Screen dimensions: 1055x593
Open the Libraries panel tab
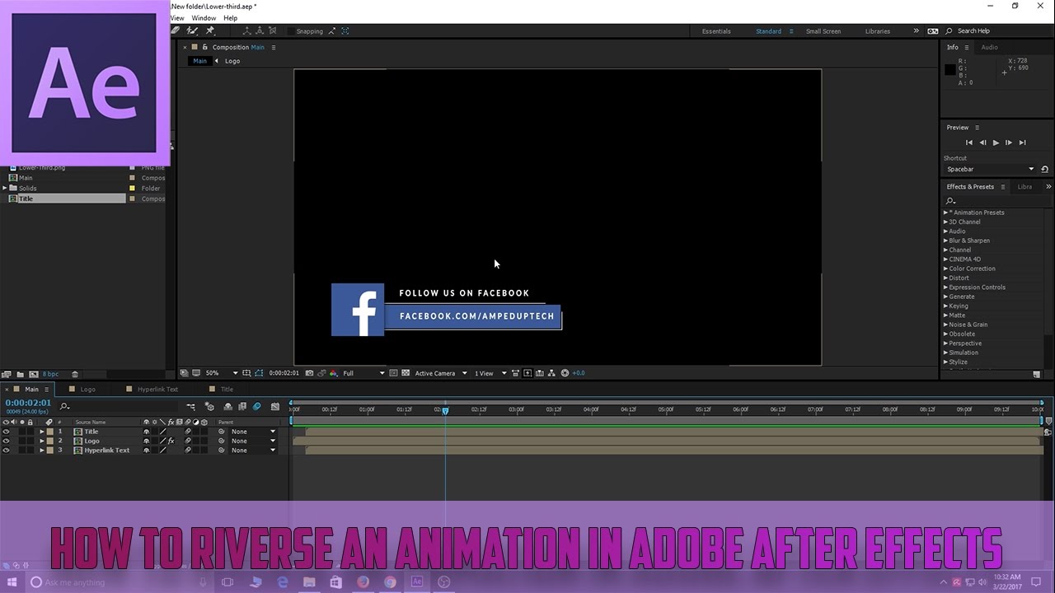(x=1025, y=187)
